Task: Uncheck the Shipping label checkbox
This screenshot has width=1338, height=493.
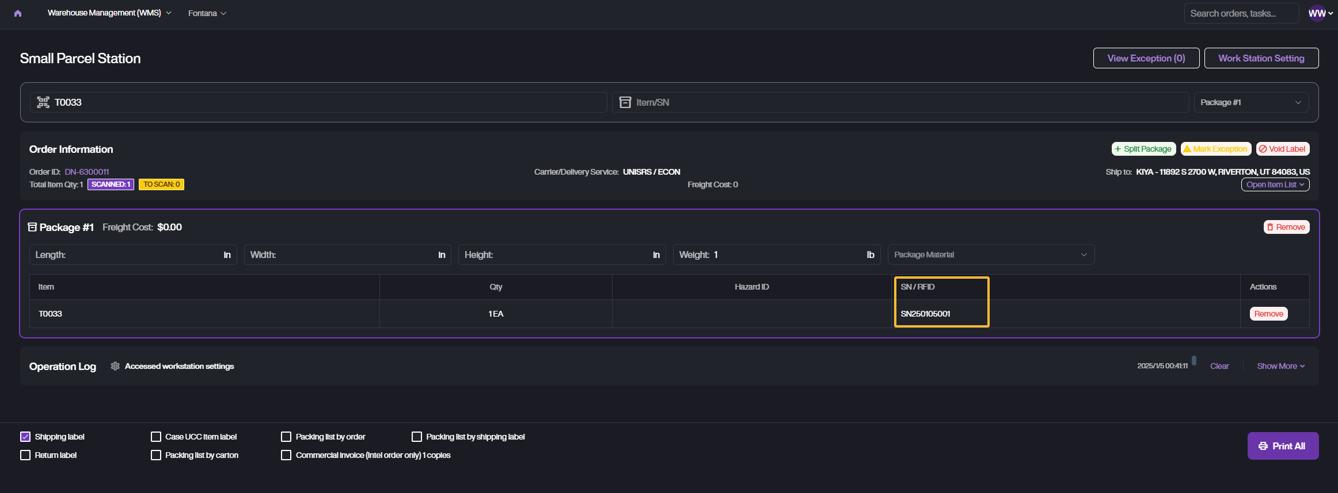Action: pos(25,437)
